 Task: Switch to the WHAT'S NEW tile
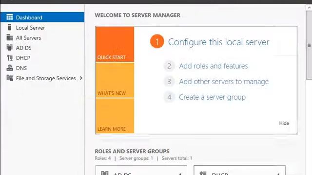tap(115, 80)
